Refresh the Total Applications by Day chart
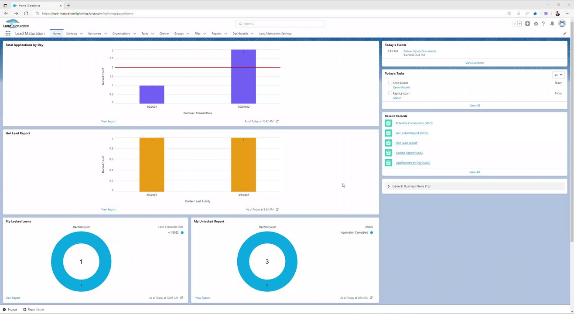 click(x=277, y=121)
